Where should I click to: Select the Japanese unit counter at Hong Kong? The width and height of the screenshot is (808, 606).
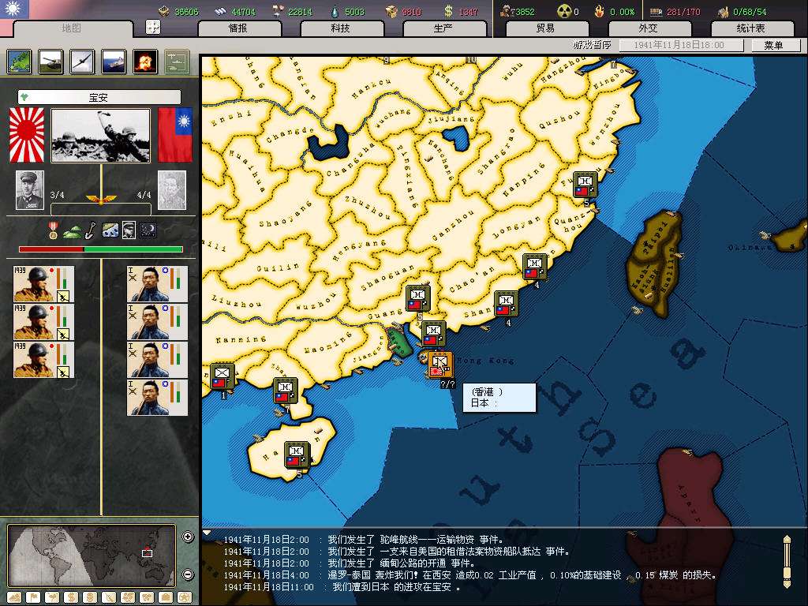[440, 365]
